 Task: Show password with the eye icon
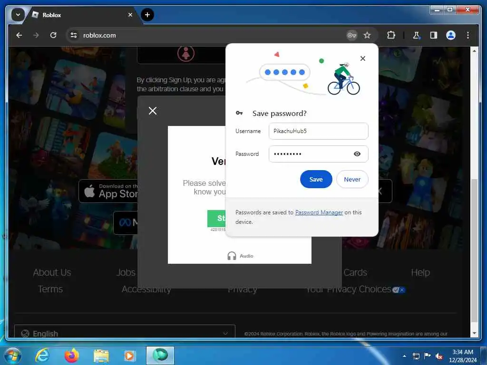357,154
